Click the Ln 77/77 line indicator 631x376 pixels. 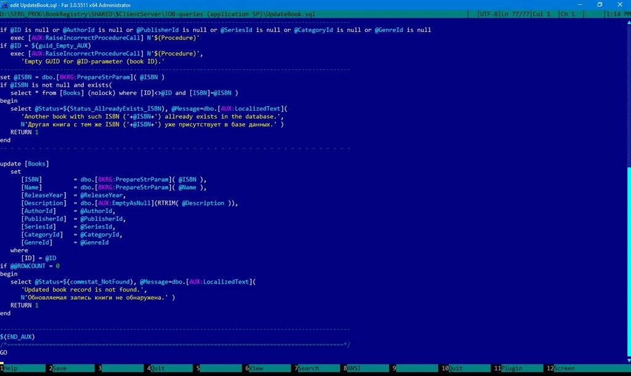point(515,14)
